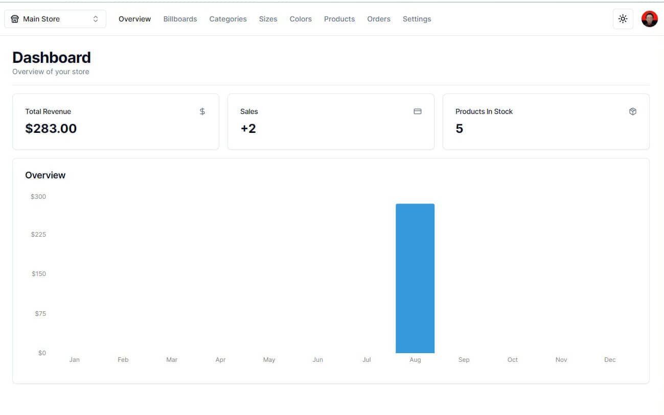The width and height of the screenshot is (664, 415).
Task: Open the Billboards page
Action: tap(180, 19)
